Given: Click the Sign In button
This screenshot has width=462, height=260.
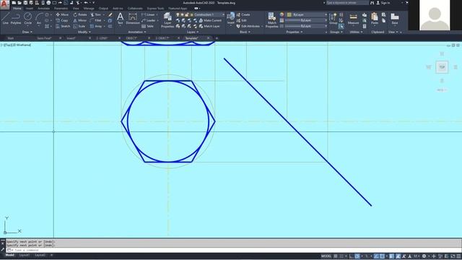Looking at the screenshot, I should click(x=383, y=3).
